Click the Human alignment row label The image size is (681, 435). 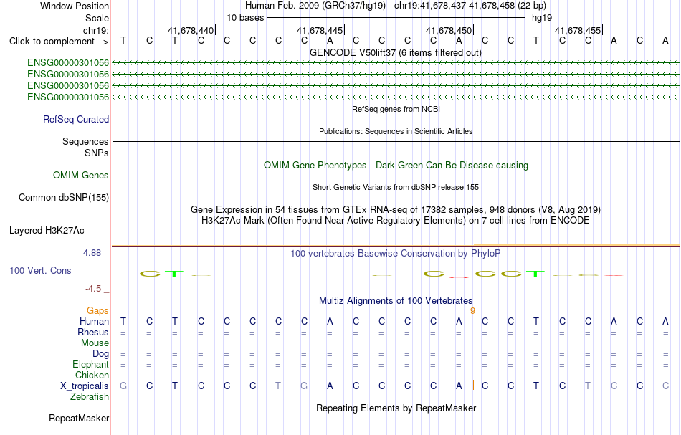[x=94, y=322]
